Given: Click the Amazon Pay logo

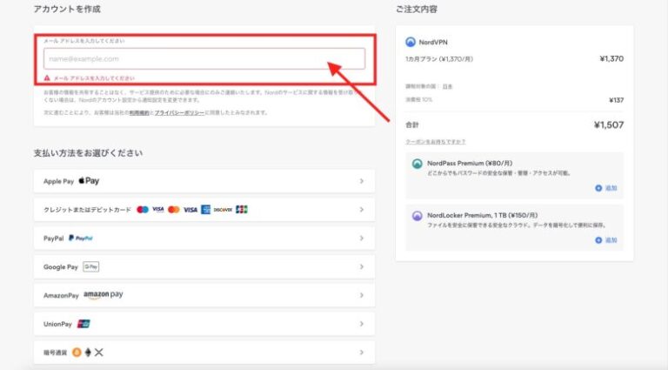Looking at the screenshot, I should [104, 295].
